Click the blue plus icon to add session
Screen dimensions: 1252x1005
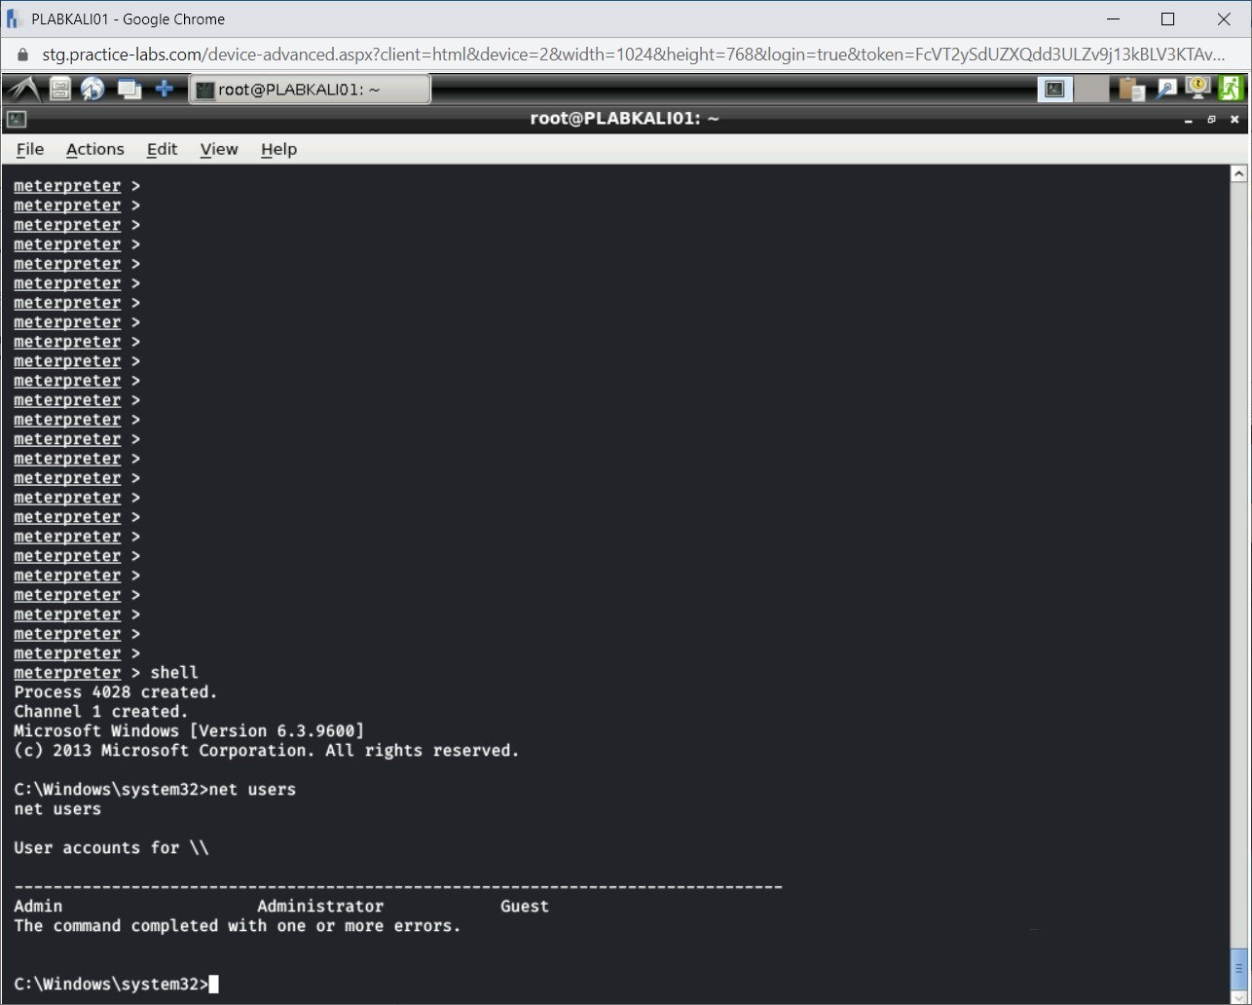tap(165, 88)
